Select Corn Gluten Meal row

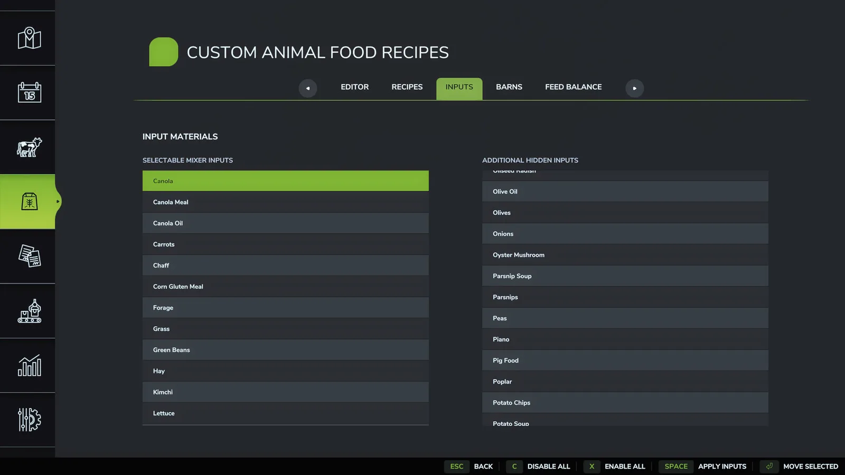286,287
